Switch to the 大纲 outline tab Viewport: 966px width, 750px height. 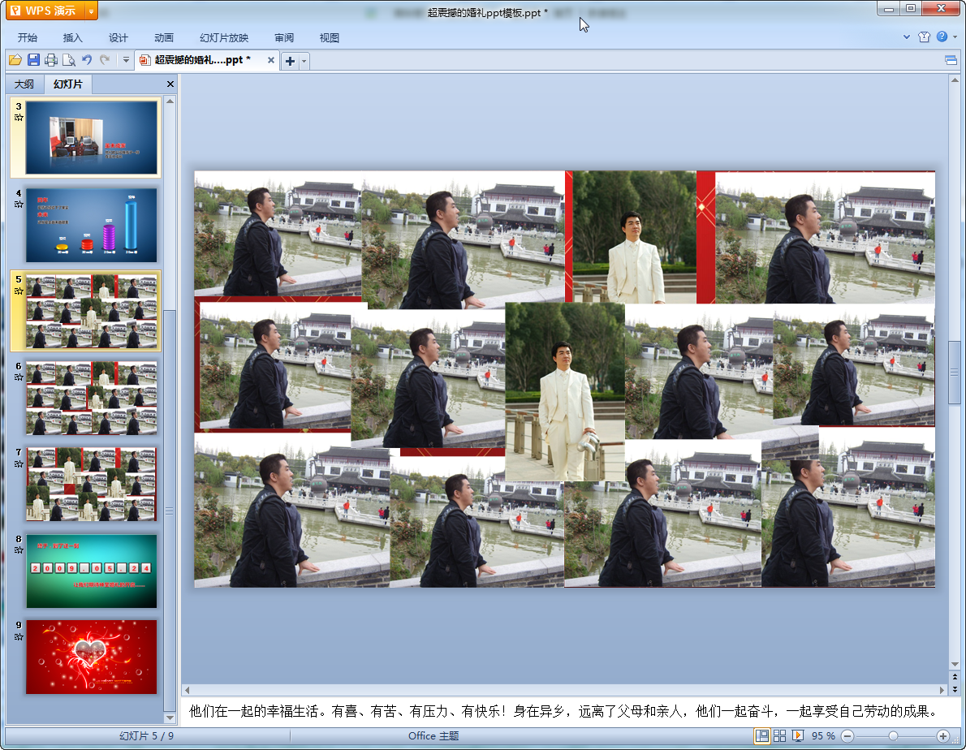(x=24, y=84)
